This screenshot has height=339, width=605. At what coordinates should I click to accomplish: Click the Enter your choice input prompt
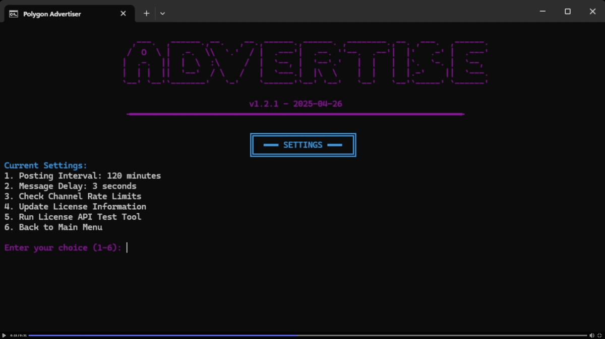[65, 247]
